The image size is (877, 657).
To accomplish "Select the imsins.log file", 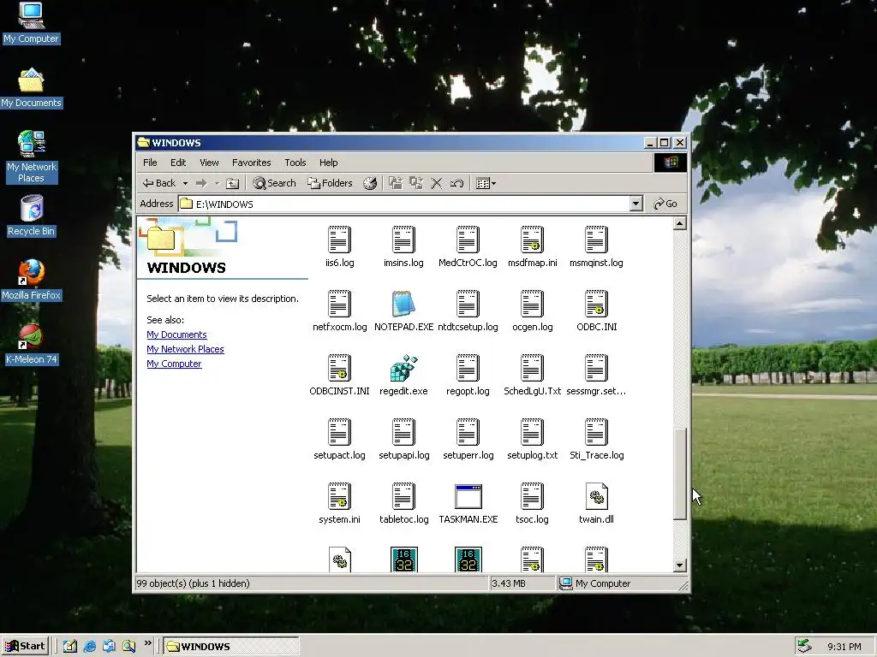I will coord(403,246).
